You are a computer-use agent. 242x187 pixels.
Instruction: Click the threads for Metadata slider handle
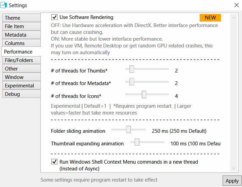coord(132,82)
